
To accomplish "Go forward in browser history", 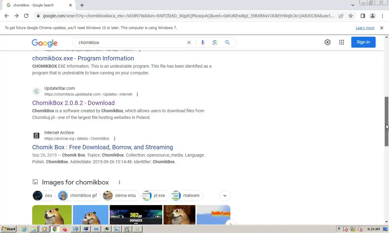I will tap(16, 16).
